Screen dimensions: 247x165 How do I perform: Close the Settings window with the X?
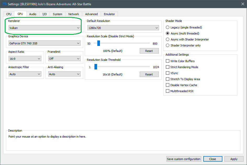tap(243, 4)
